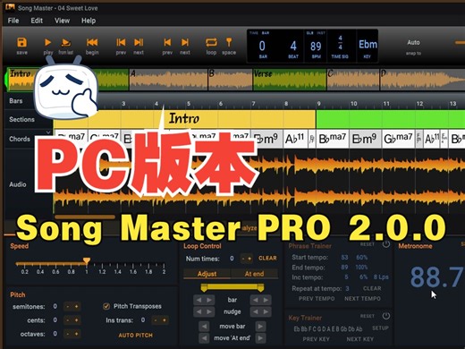Click the yellow loop range bar
This screenshot has width=465, height=349.
(x=232, y=287)
